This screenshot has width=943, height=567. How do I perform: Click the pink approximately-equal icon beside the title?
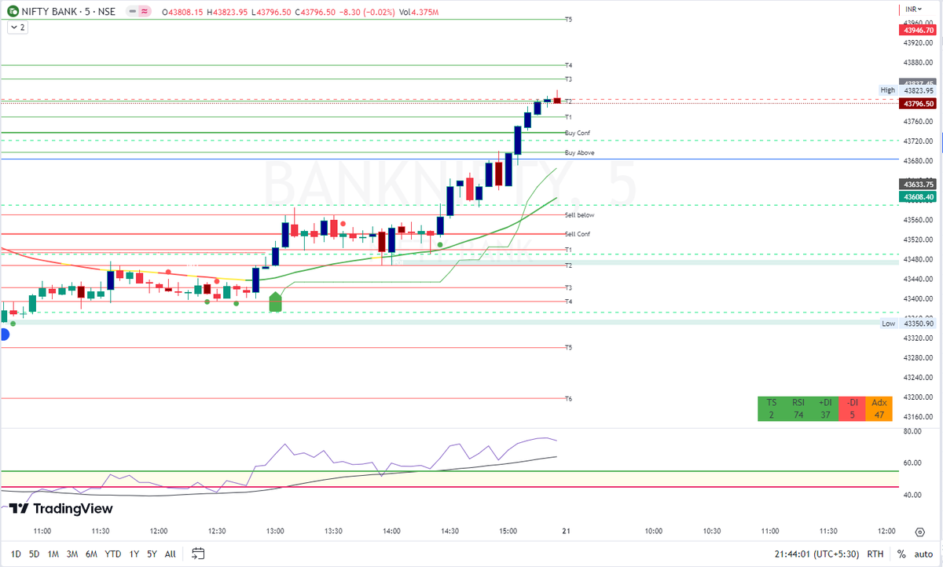pyautogui.click(x=144, y=12)
